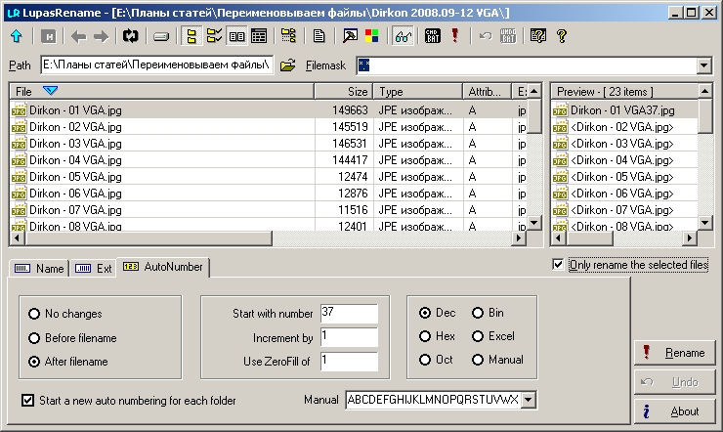Click the Rename button
This screenshot has height=432, width=723.
[675, 353]
